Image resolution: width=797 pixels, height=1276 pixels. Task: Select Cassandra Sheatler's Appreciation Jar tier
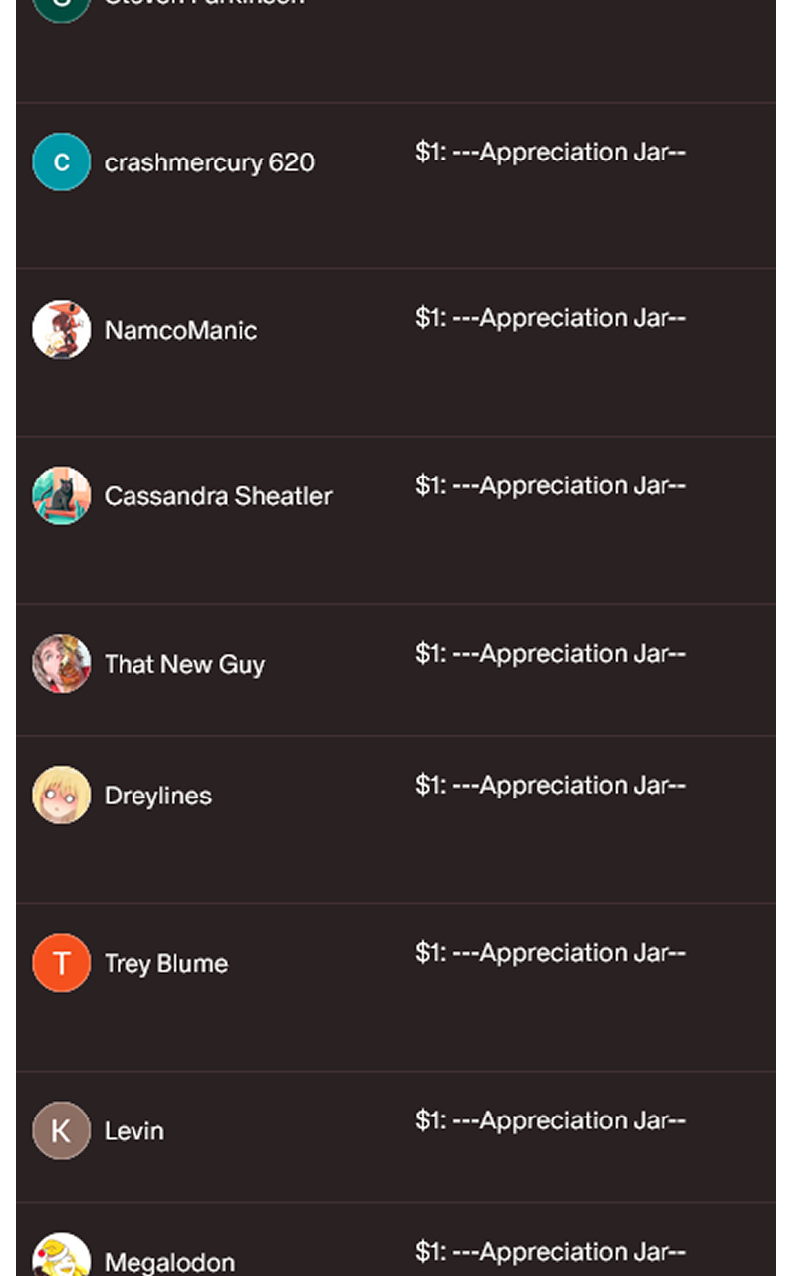click(551, 485)
